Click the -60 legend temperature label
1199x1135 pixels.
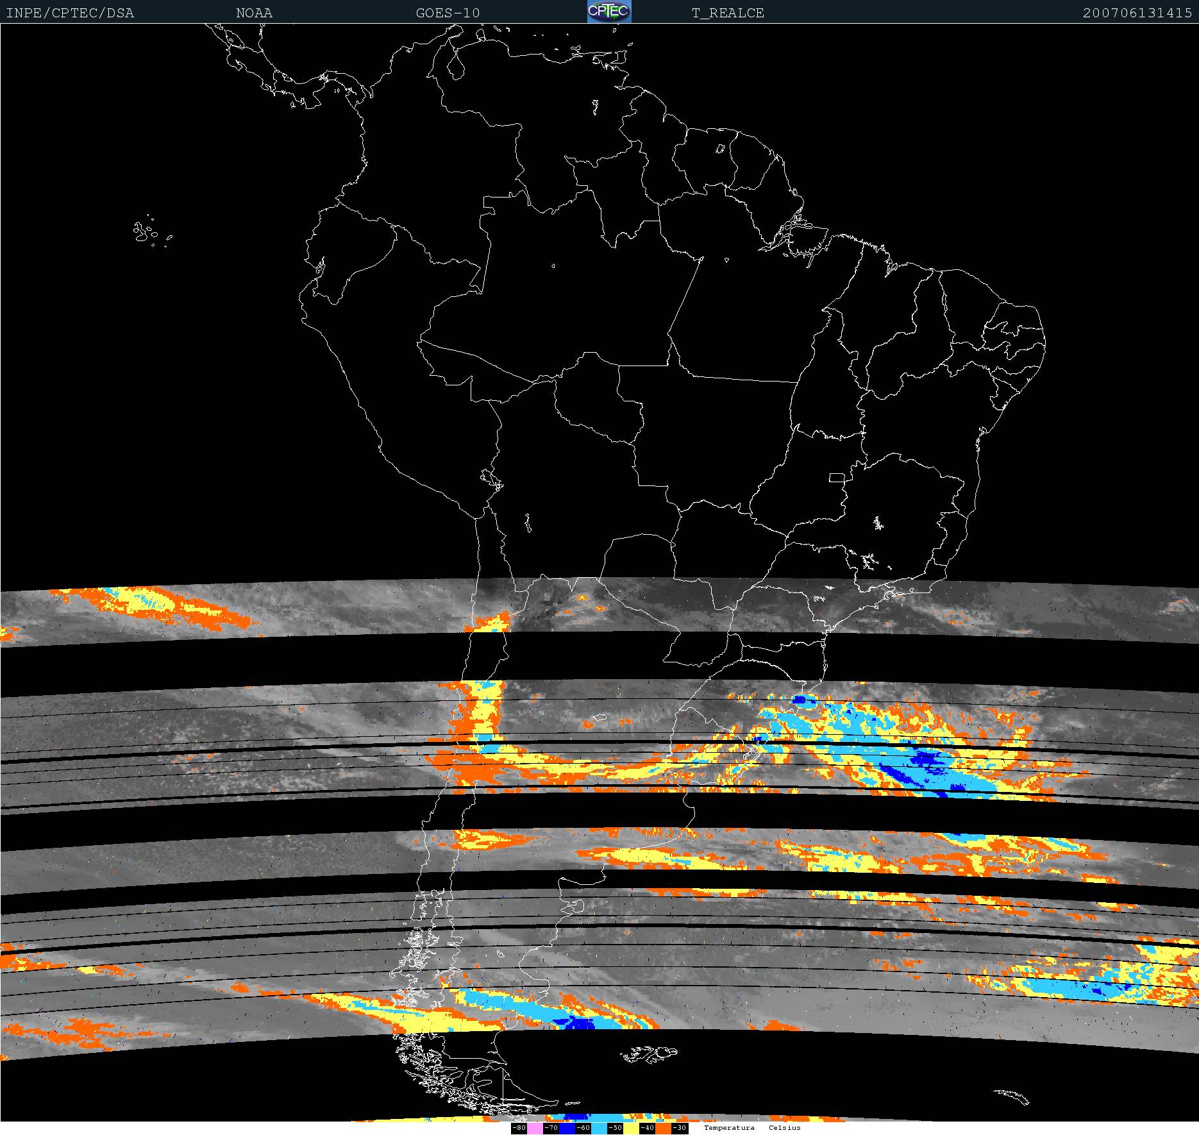583,1128
